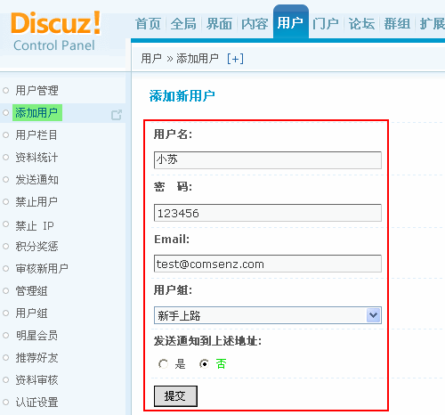The width and height of the screenshot is (445, 415).
Task: Click 用户 in the breadcrumb
Action: [x=151, y=59]
